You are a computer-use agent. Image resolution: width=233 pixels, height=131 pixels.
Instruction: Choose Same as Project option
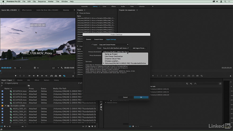tap(111, 54)
